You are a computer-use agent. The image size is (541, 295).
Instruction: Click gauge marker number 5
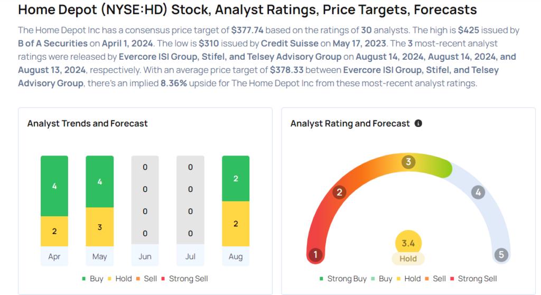(x=501, y=255)
